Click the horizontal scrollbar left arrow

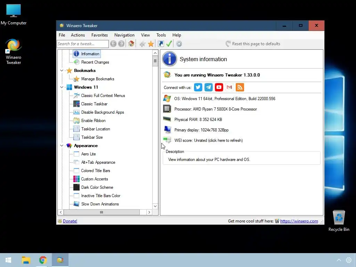click(60, 212)
